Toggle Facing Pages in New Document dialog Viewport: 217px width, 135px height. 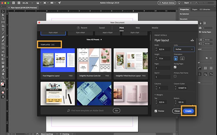[x=175, y=67]
